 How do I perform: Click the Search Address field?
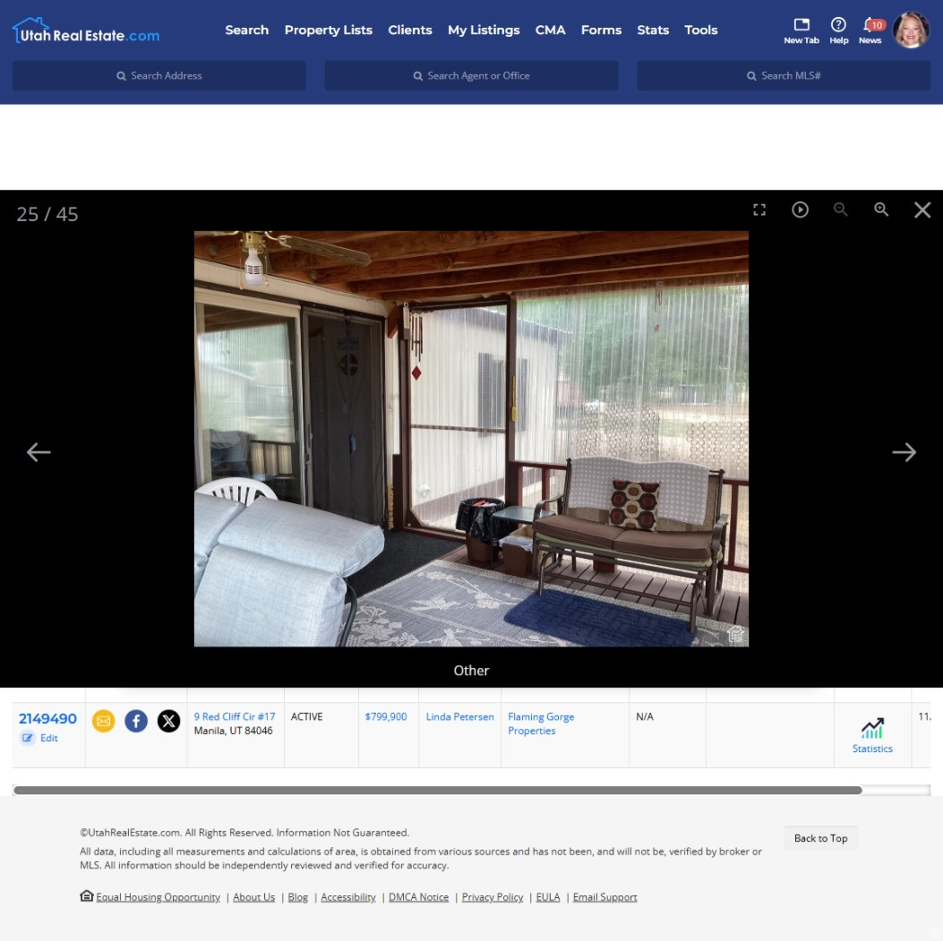coord(159,76)
